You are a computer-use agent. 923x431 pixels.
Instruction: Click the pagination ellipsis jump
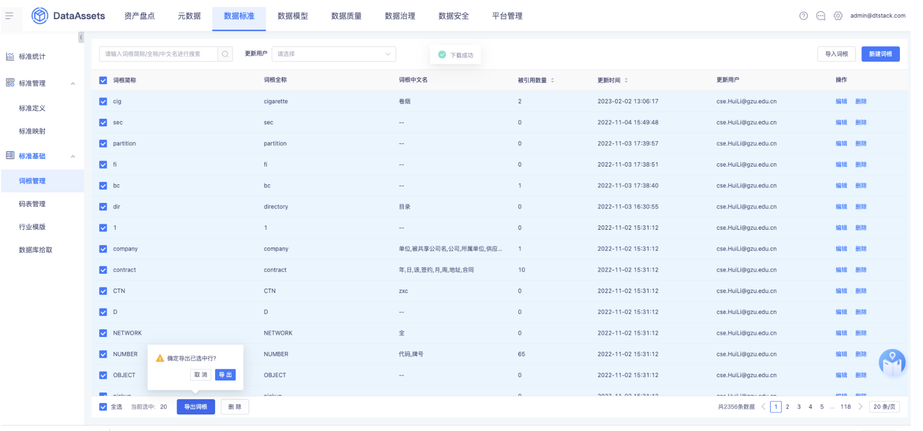pyautogui.click(x=833, y=407)
